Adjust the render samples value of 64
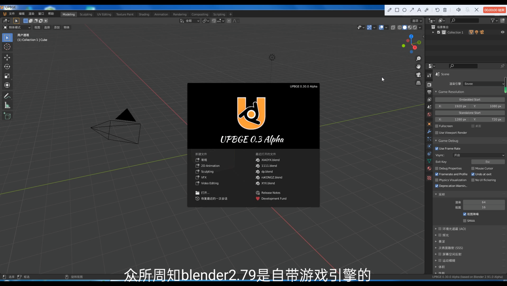The image size is (507, 286). click(484, 202)
